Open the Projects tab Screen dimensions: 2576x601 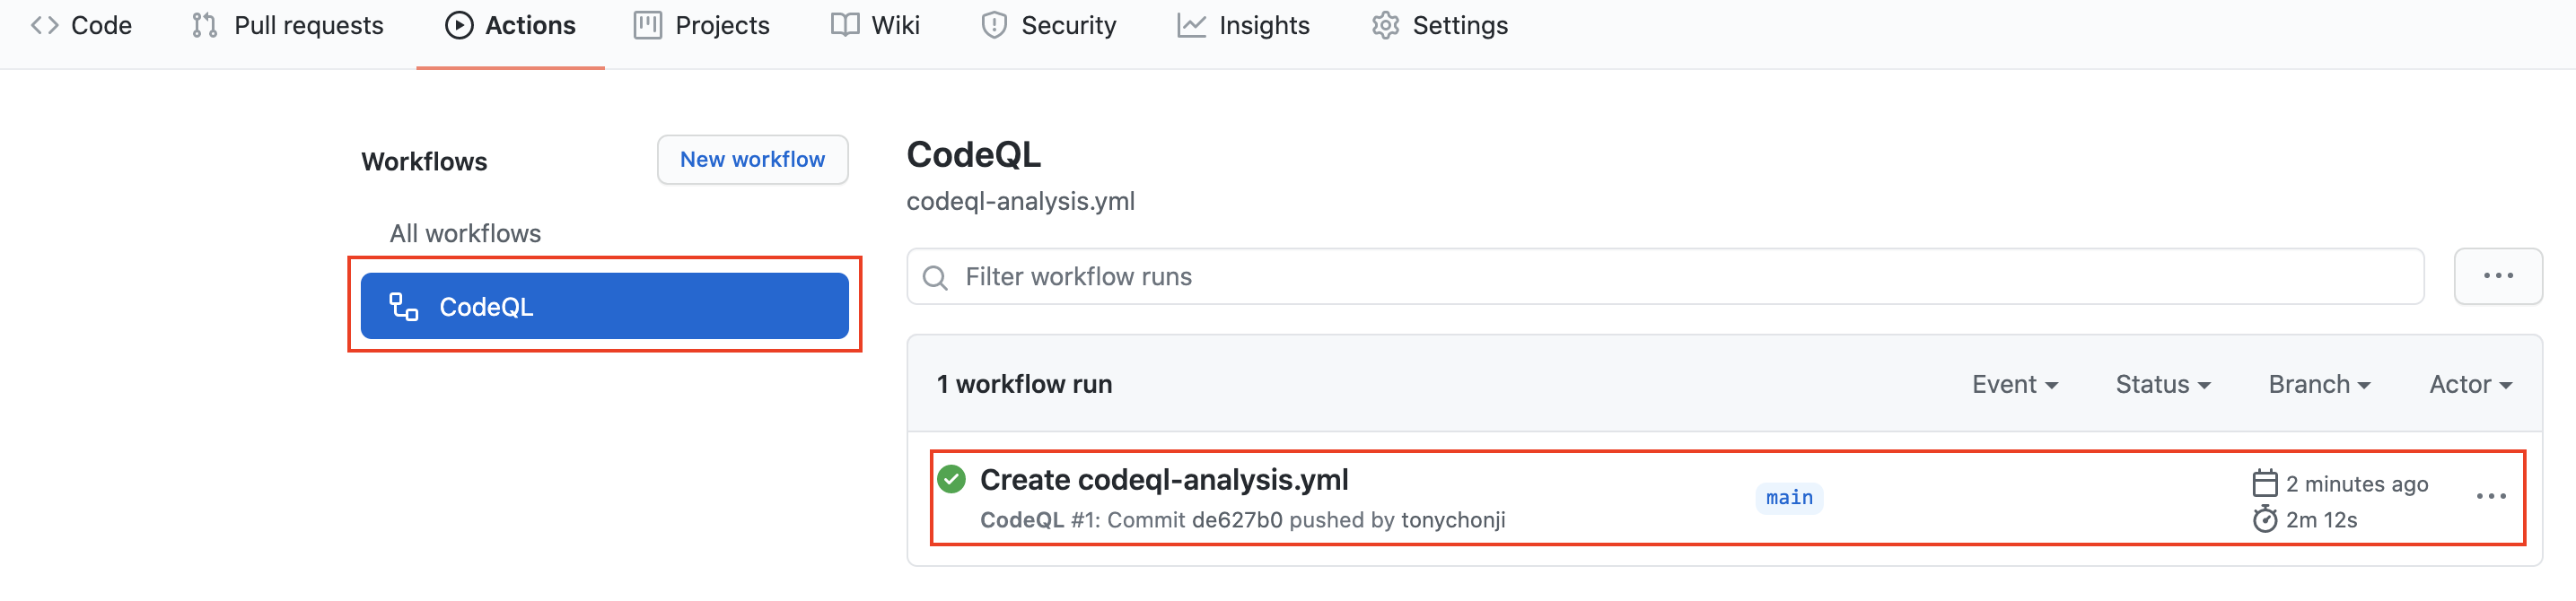pyautogui.click(x=702, y=26)
